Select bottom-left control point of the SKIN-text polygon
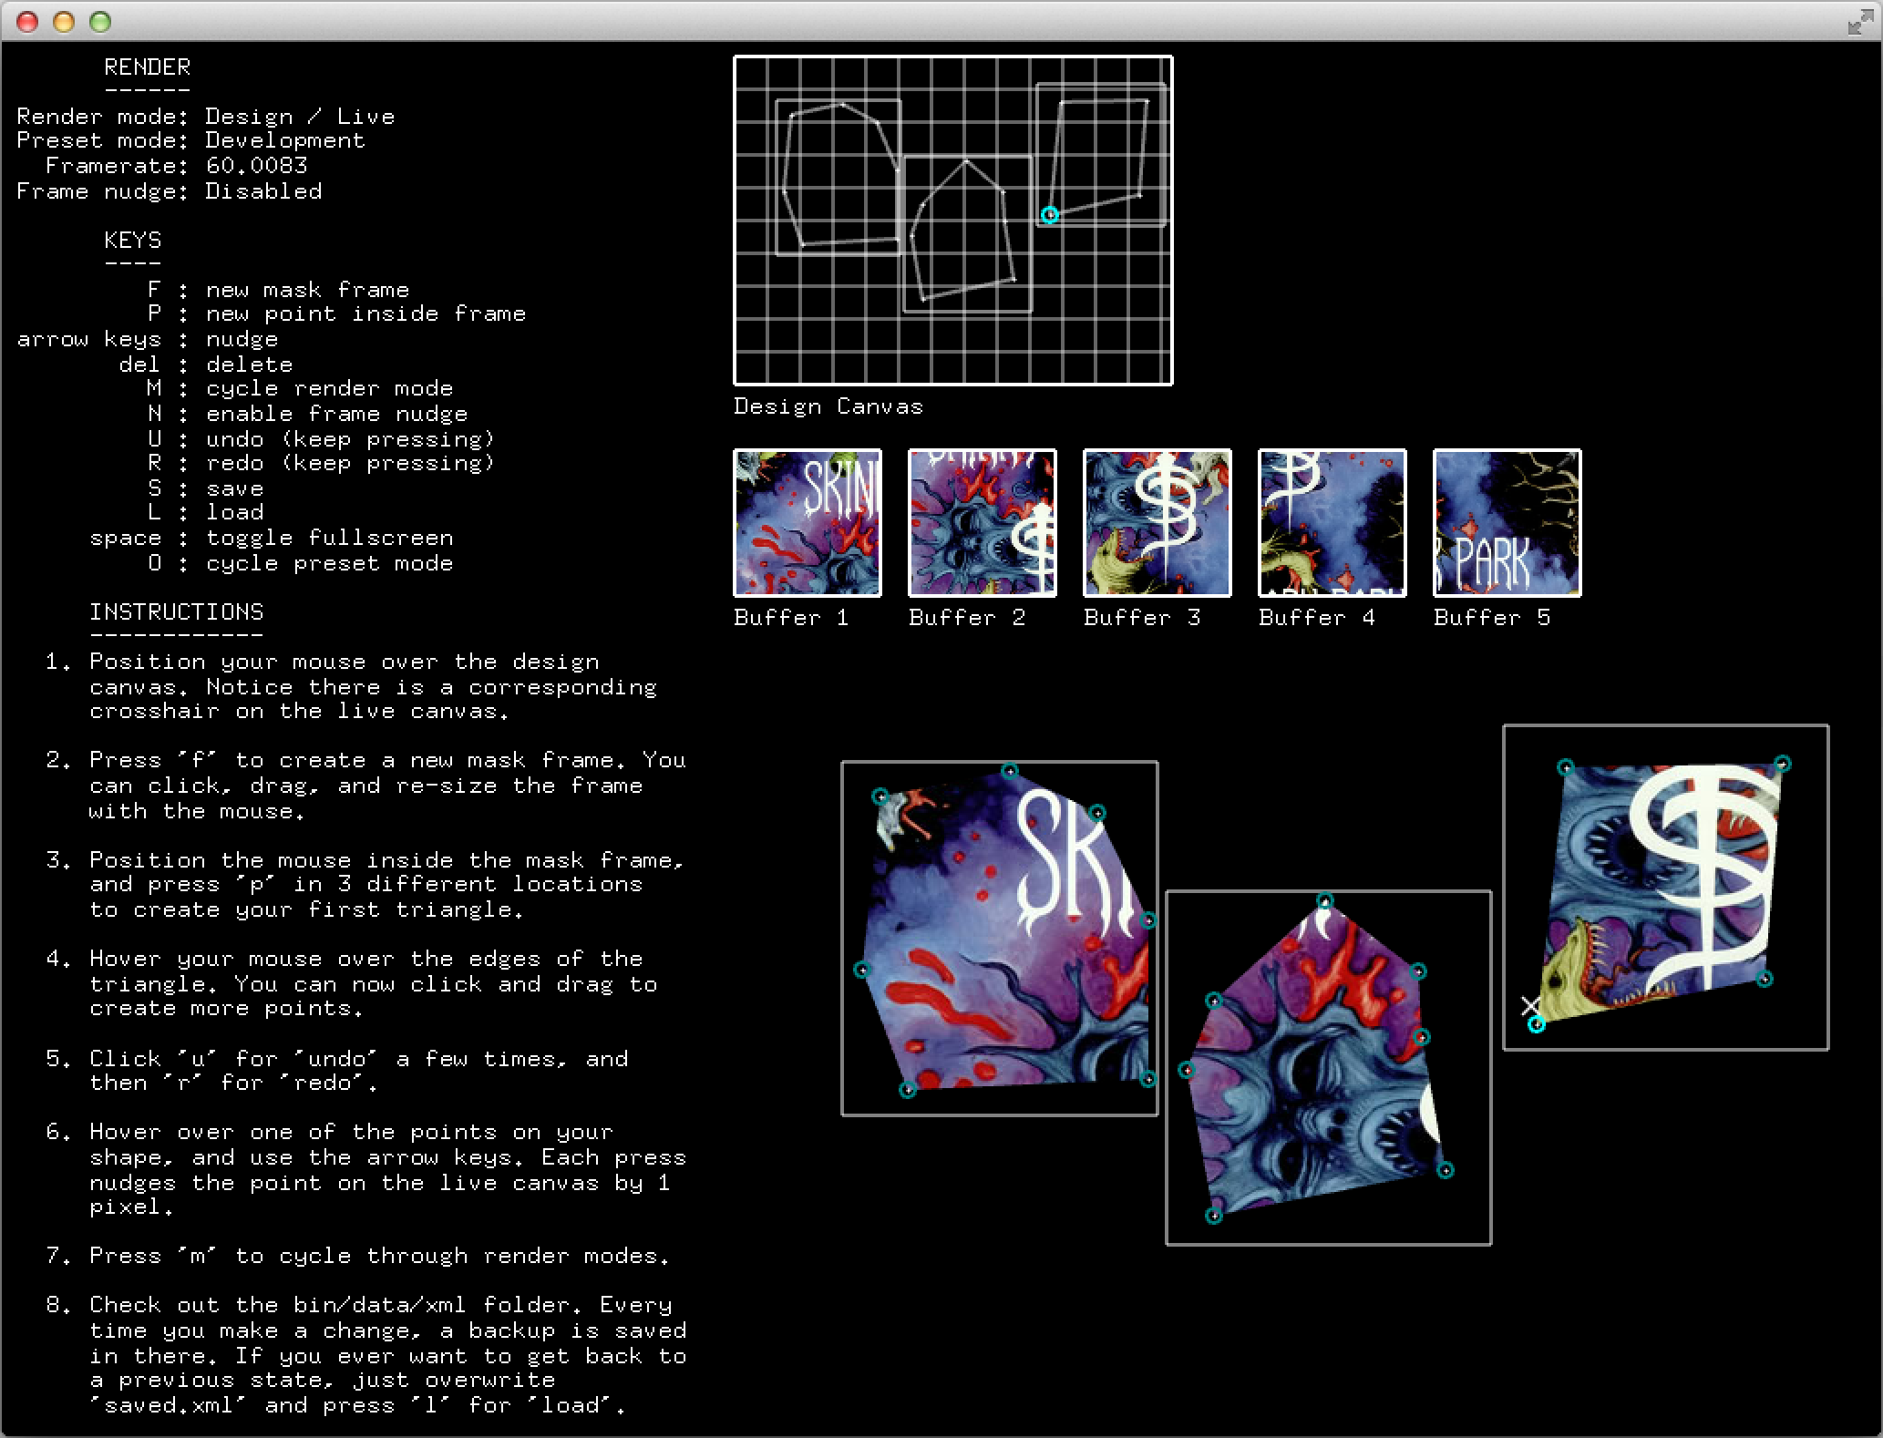This screenshot has height=1438, width=1883. point(908,1090)
